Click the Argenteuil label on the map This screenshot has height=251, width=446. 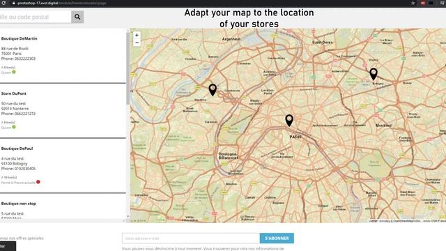point(231,39)
